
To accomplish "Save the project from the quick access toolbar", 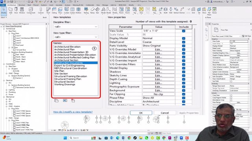I will pos(11,2).
